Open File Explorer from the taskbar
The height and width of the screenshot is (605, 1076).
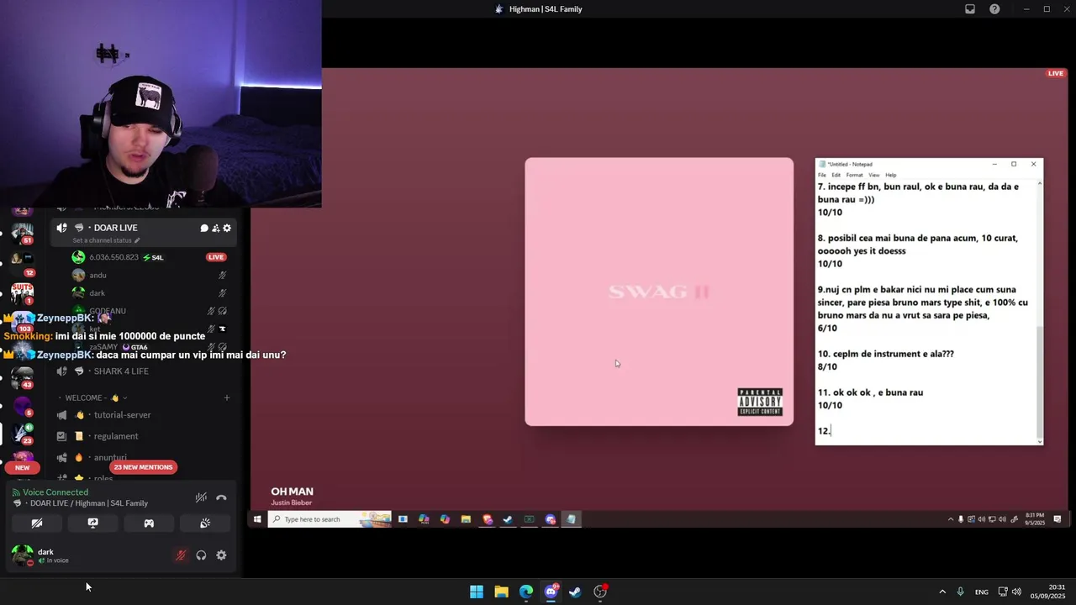click(501, 592)
